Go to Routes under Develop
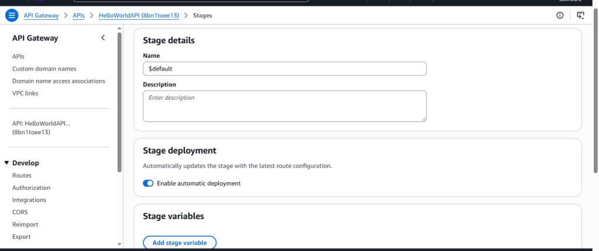The width and height of the screenshot is (599, 251). pyautogui.click(x=22, y=176)
